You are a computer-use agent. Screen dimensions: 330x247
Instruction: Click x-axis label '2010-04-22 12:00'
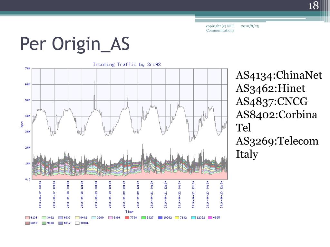[x=193, y=195]
